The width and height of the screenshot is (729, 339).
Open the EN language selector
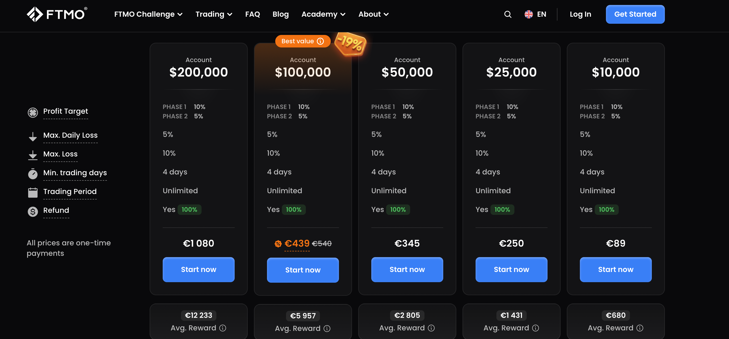(x=535, y=14)
